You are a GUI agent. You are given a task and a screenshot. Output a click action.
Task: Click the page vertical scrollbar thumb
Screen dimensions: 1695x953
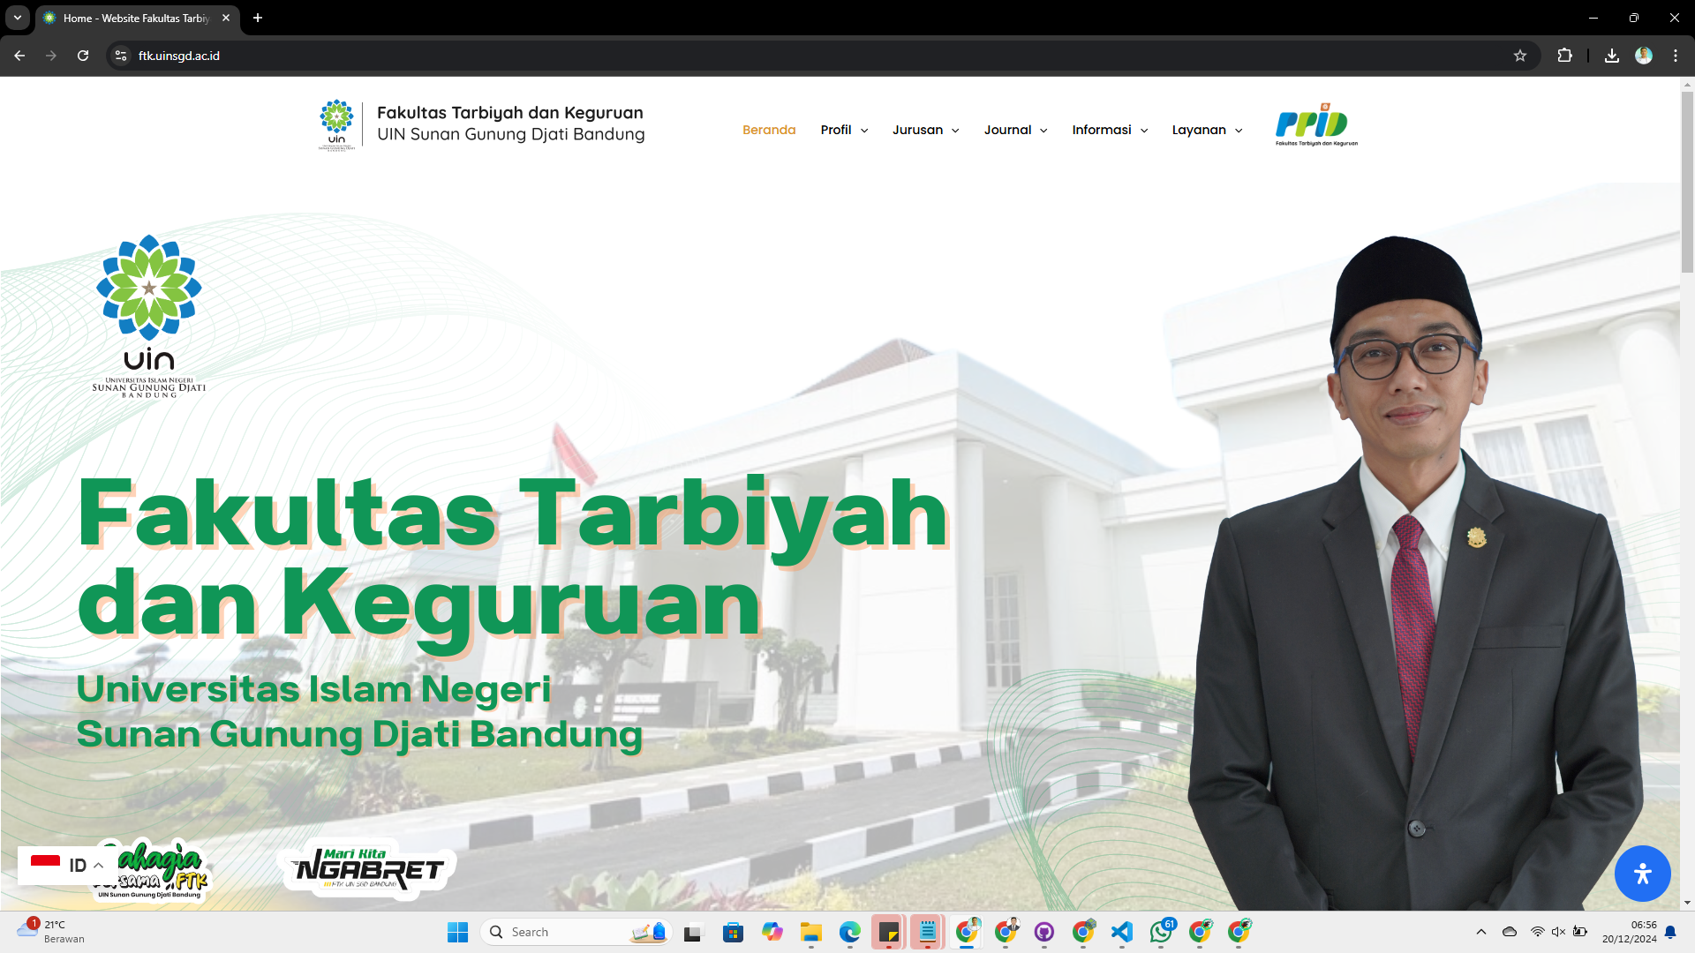pos(1687,183)
